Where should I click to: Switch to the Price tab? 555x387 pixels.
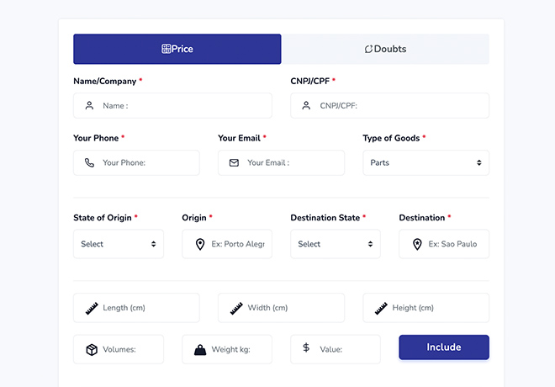click(177, 49)
